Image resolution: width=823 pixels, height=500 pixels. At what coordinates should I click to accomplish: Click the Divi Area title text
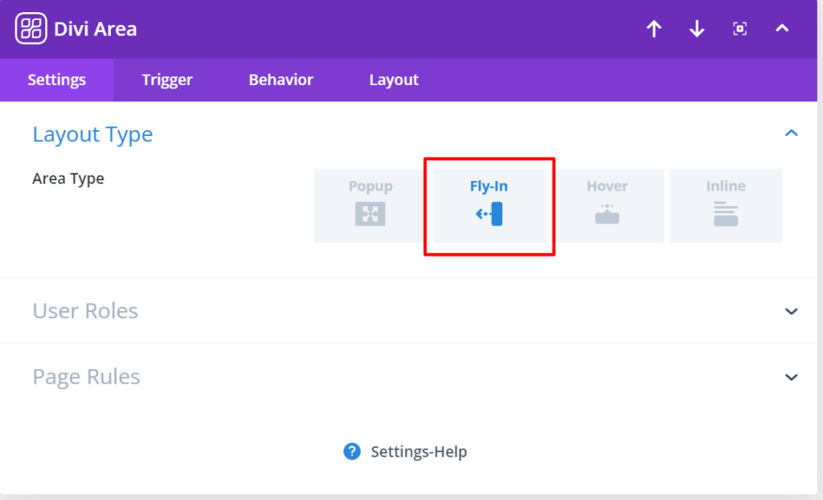(95, 29)
